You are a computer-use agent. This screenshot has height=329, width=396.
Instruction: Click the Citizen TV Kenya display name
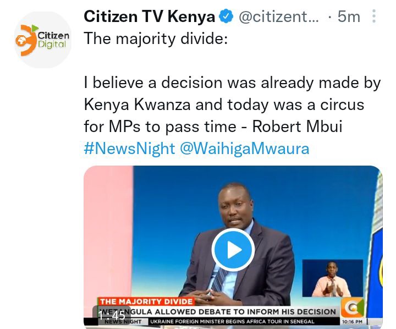pyautogui.click(x=149, y=17)
